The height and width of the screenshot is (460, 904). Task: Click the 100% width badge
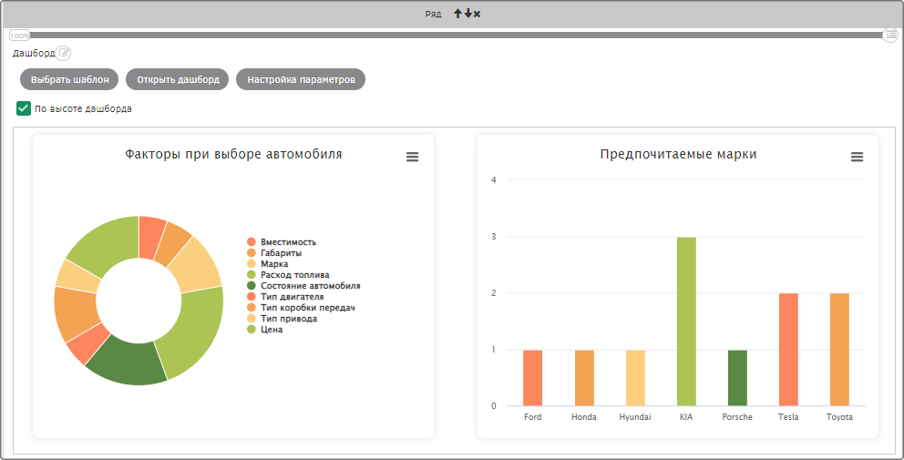coord(20,36)
